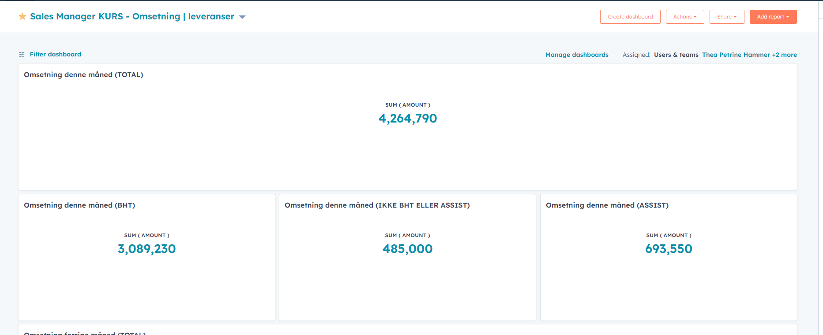Open the Omsetning denne måned (ASSIST) report title
The width and height of the screenshot is (823, 335).
(607, 205)
